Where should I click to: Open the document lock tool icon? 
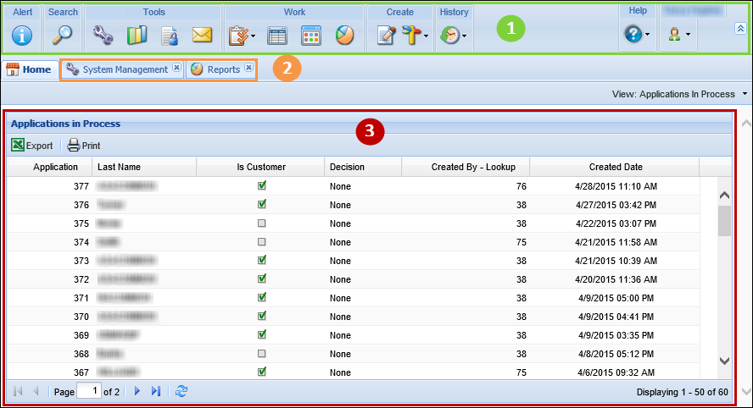[170, 36]
